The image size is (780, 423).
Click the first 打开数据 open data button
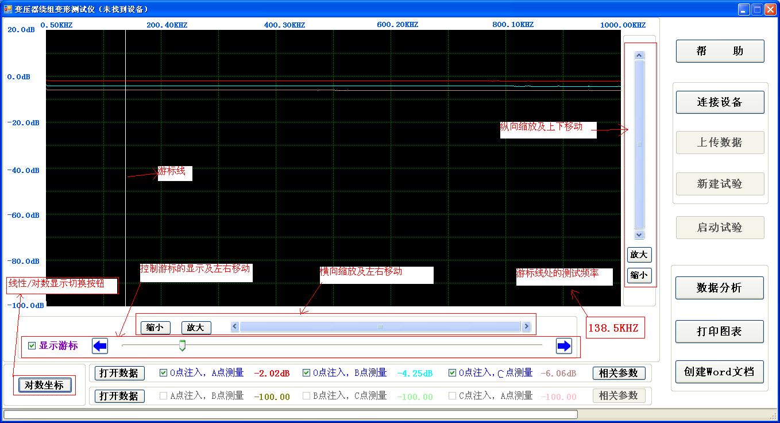point(119,372)
